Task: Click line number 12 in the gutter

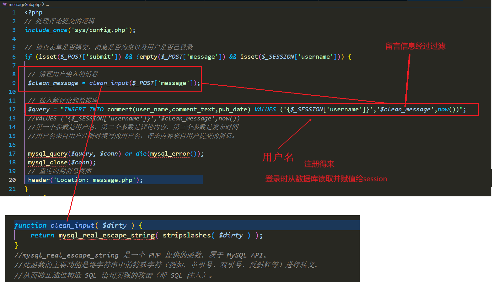Action: tap(12, 109)
